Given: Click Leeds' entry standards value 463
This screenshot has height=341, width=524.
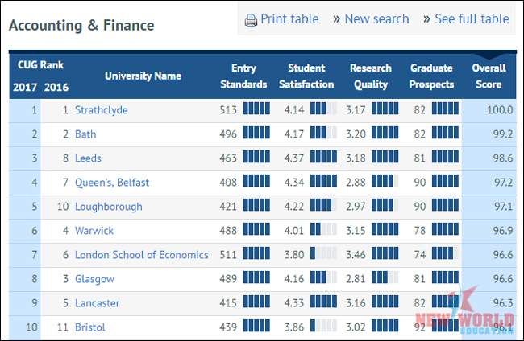Looking at the screenshot, I should [x=228, y=158].
